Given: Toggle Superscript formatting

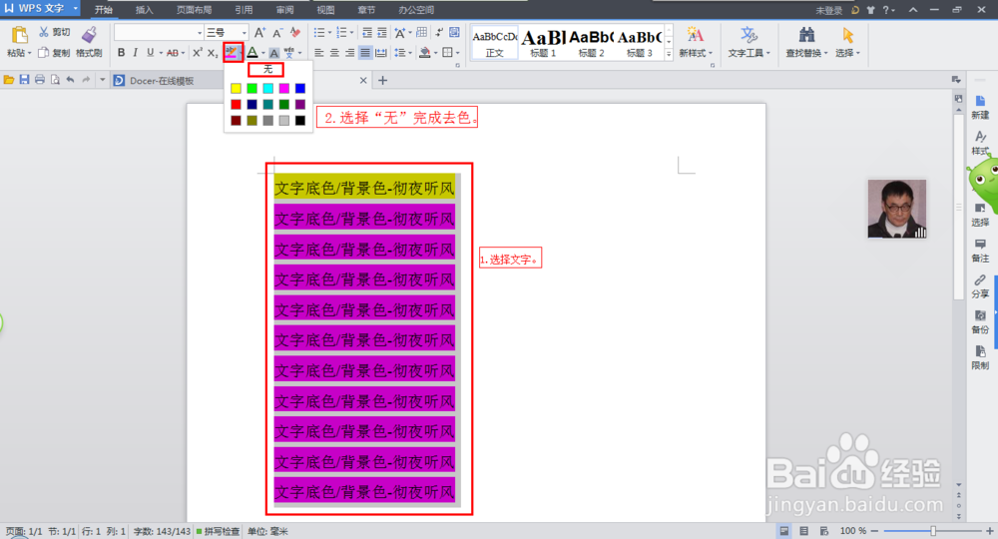Looking at the screenshot, I should tap(198, 53).
